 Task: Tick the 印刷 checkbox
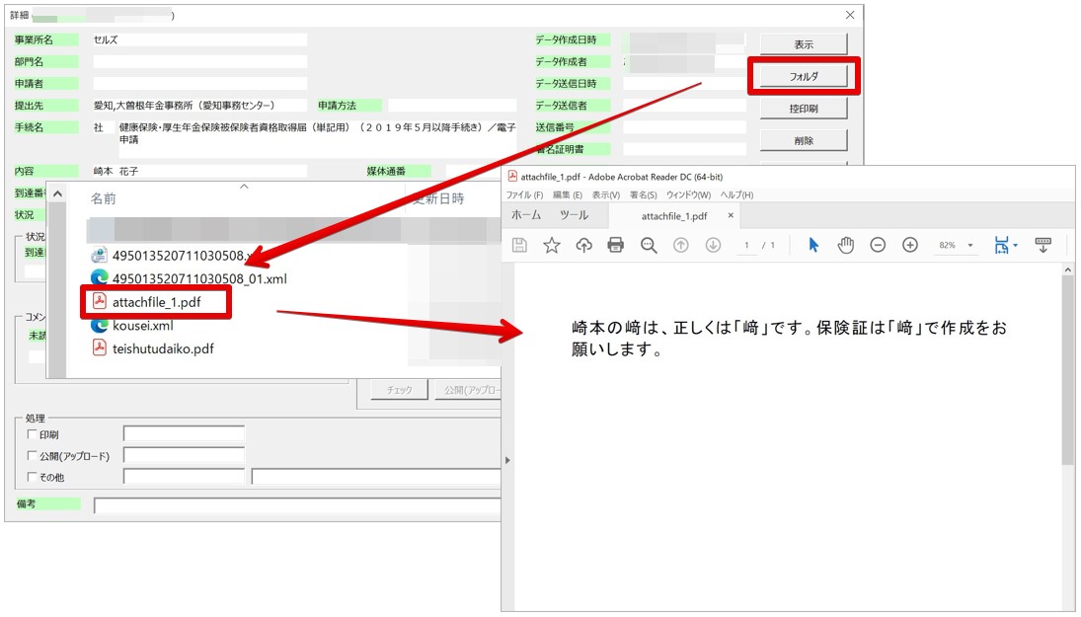(32, 434)
